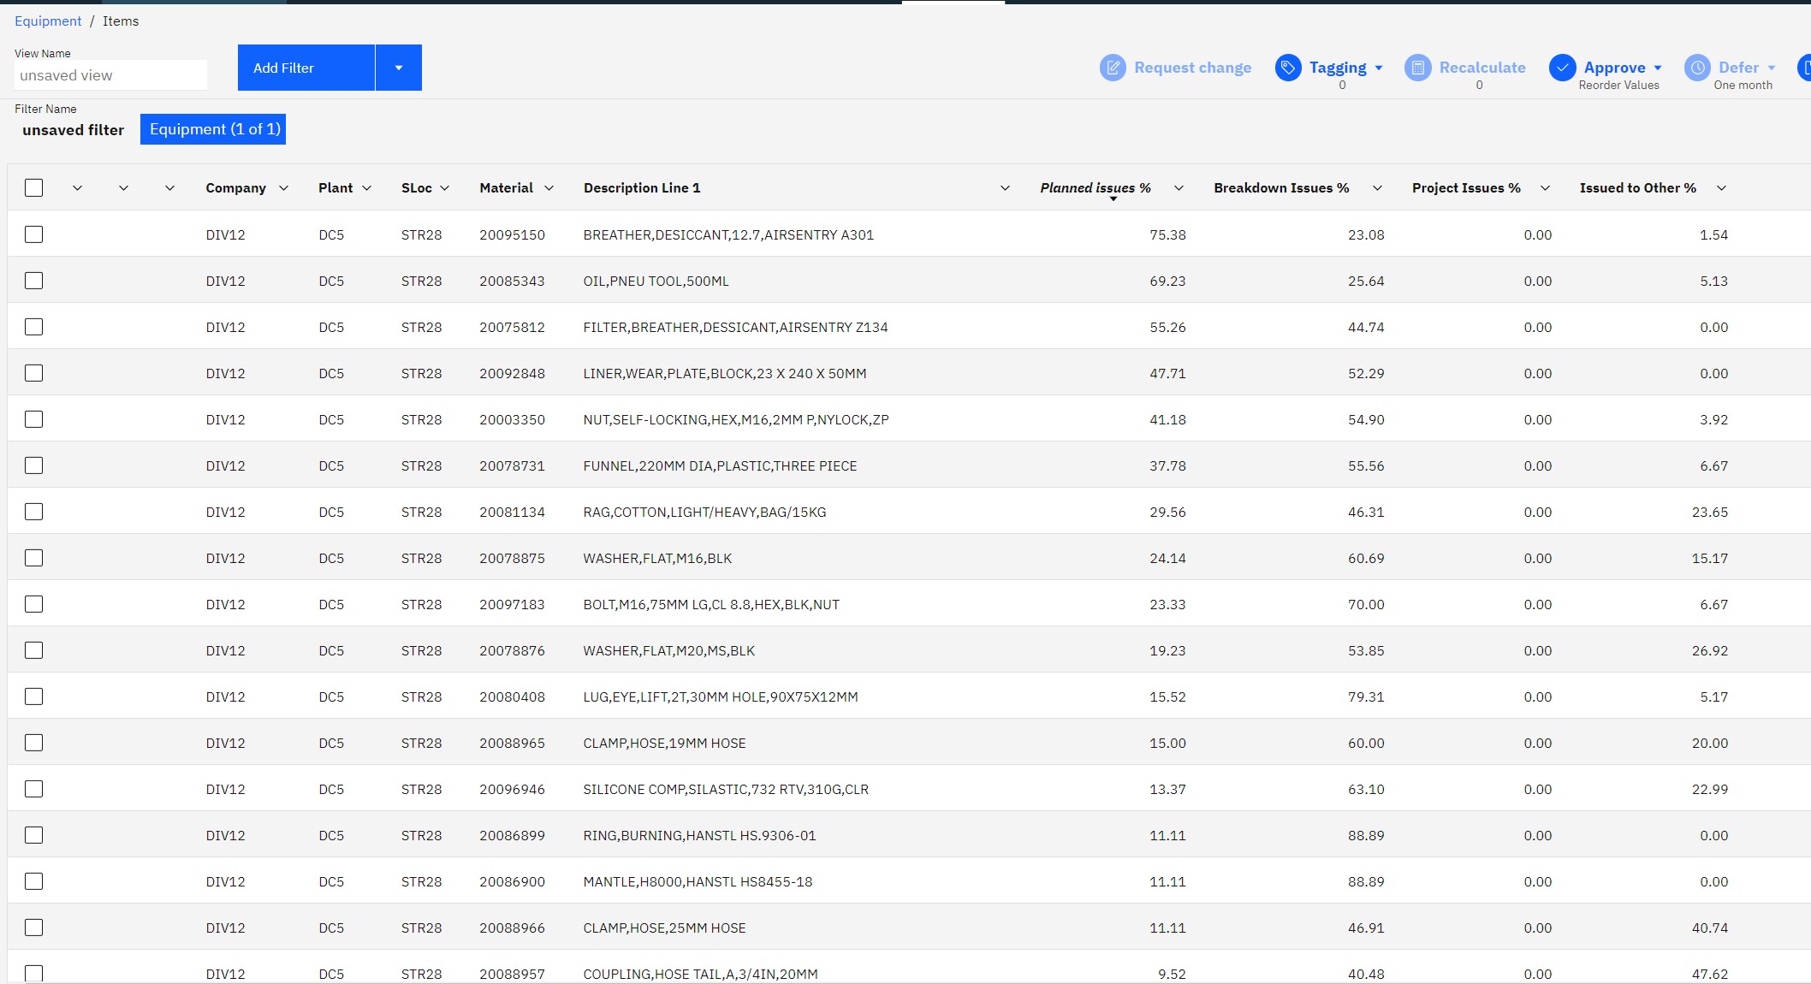The width and height of the screenshot is (1811, 984).
Task: Click description WASHER,FLAT,M16,BLK
Action: pos(657,558)
